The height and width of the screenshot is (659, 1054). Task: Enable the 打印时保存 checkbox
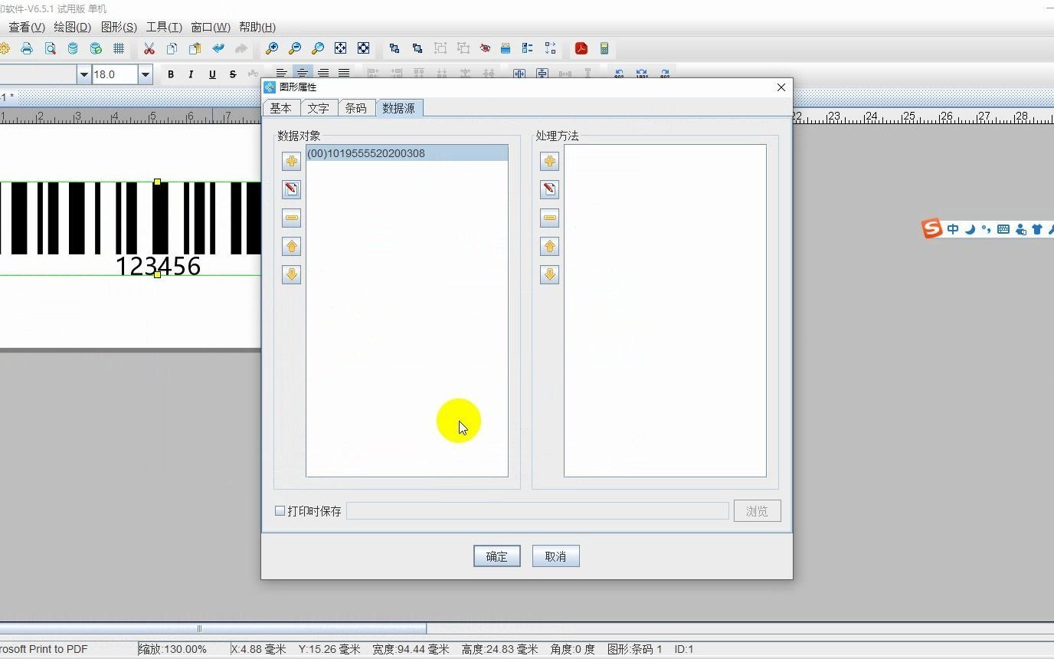(280, 510)
